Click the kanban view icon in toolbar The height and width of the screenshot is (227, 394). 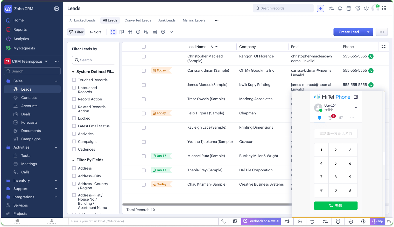[x=122, y=32]
